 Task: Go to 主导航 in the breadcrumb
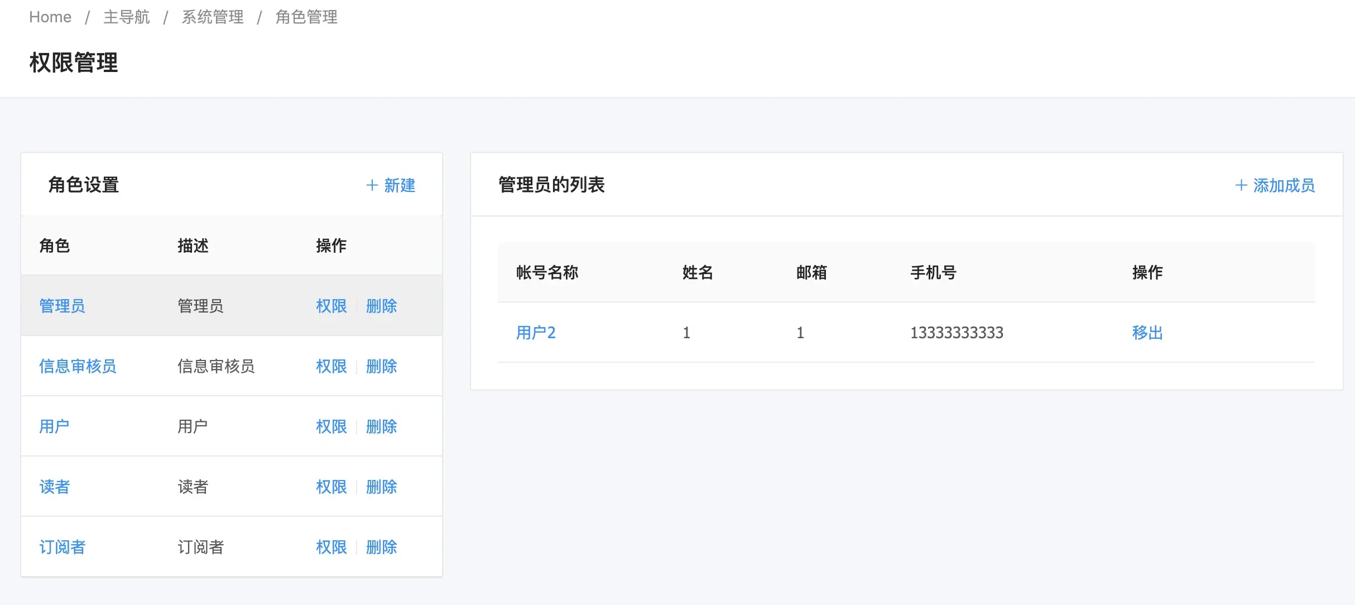[127, 17]
